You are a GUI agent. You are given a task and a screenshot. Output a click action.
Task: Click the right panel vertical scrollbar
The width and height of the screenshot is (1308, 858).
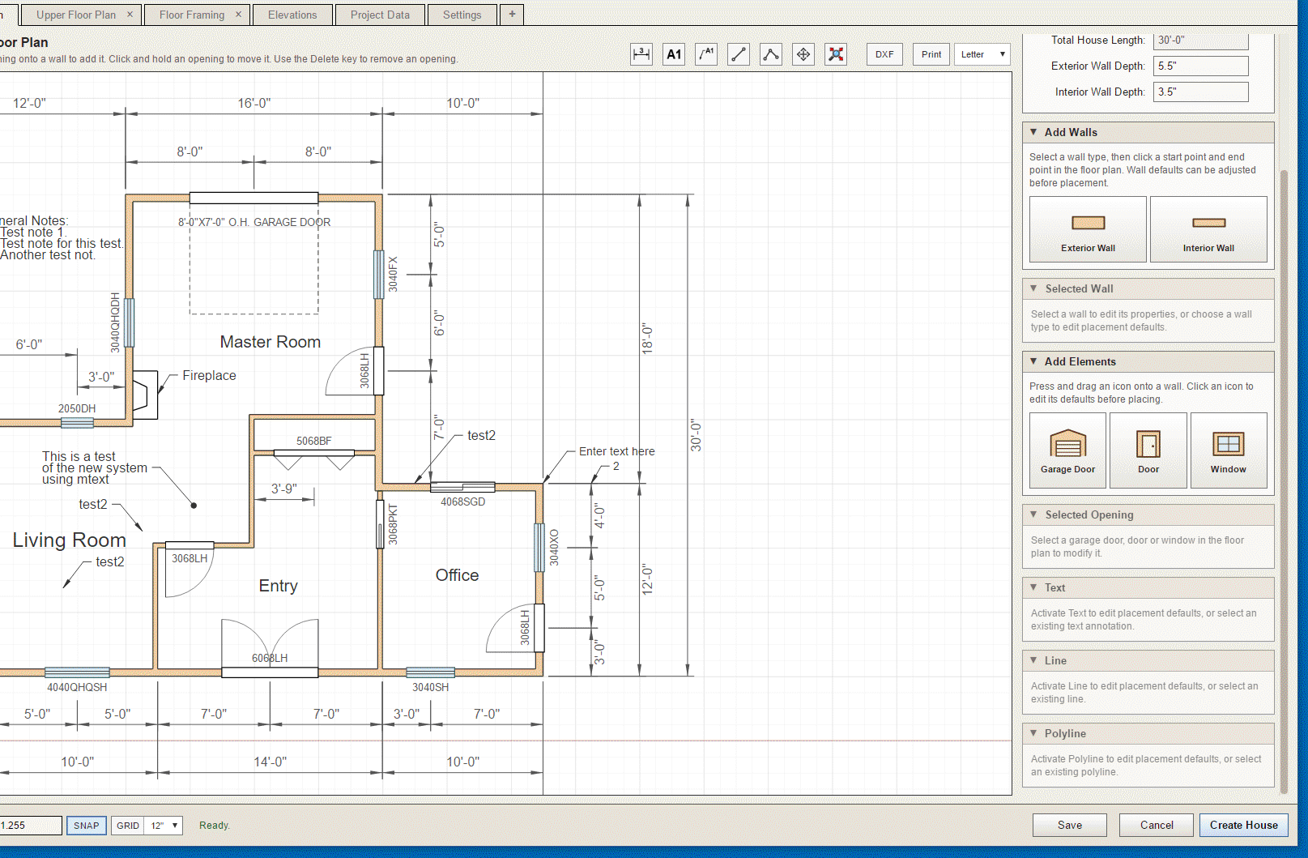click(1284, 481)
